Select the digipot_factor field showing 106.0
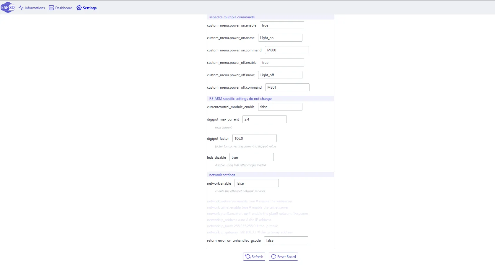This screenshot has height=273, width=495. coord(254,138)
